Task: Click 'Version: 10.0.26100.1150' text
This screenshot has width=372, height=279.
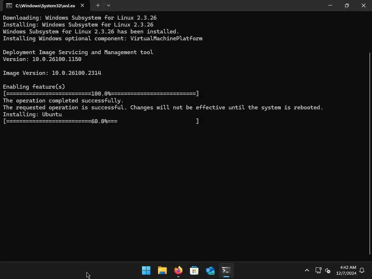Action: tap(42, 59)
